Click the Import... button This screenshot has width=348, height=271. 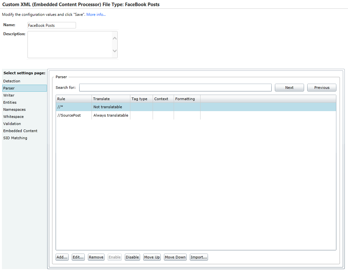[x=199, y=257]
